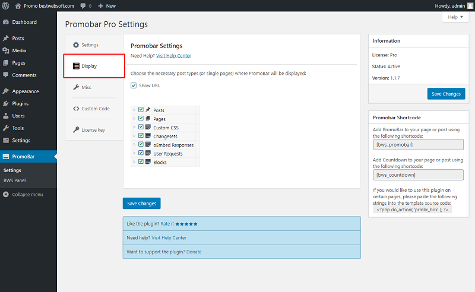This screenshot has height=292, width=475.
Task: Toggle the oEmbed Responses checkbox
Action: [x=141, y=144]
